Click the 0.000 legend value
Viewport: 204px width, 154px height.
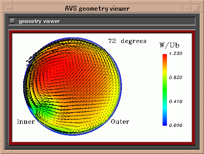176,125
